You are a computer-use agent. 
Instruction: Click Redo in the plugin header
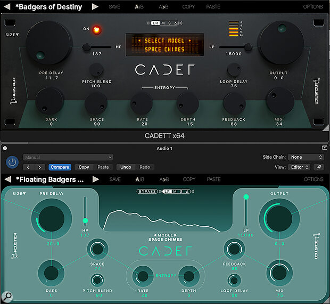tap(145, 167)
